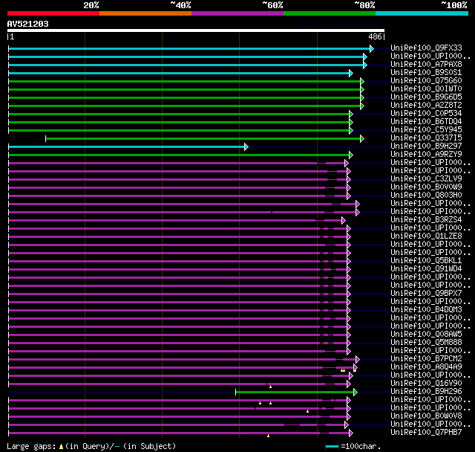475x452 pixels.
Task: Click the UniRef100_B6TDQ4 label
Action: [x=426, y=122]
